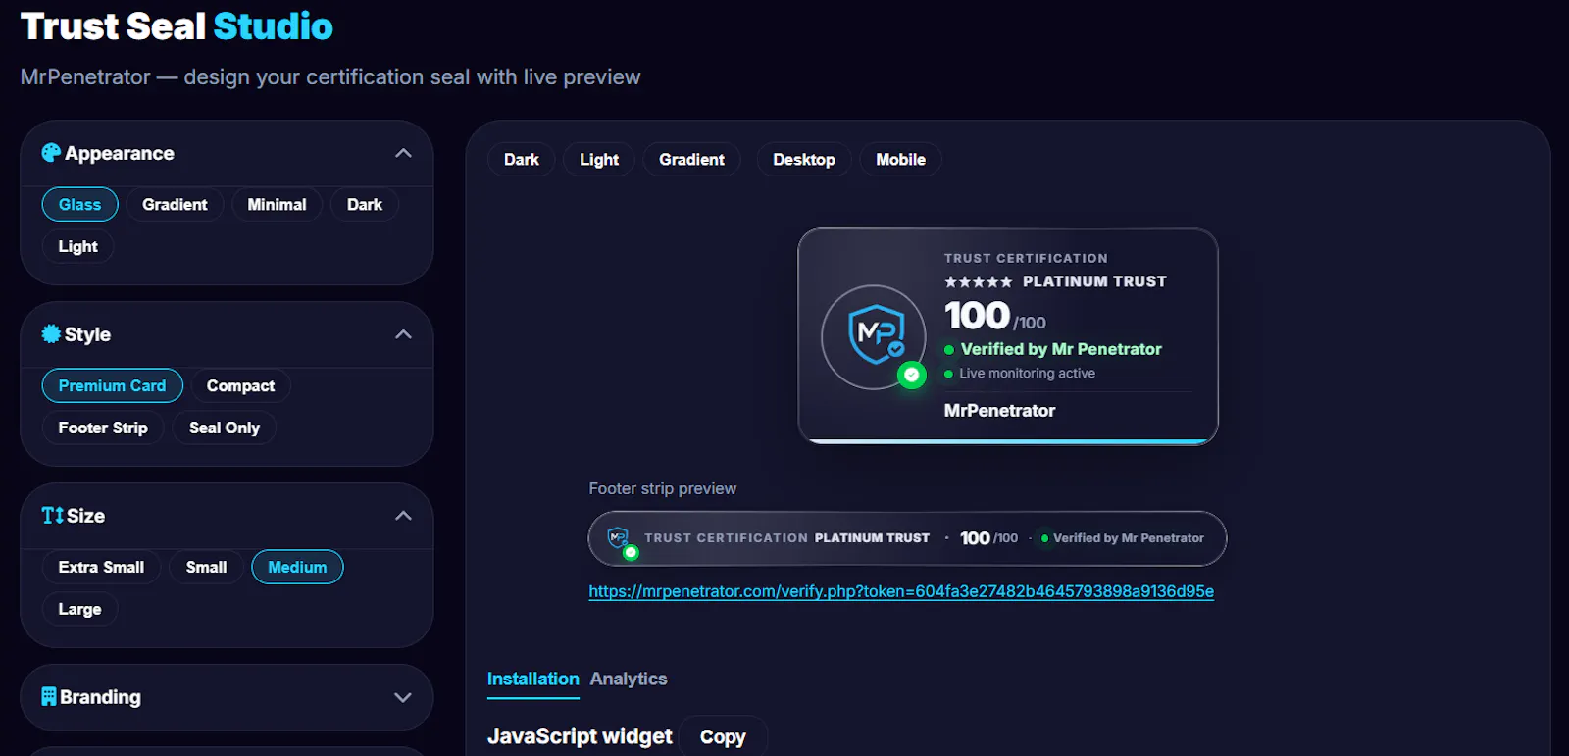This screenshot has height=756, width=1569.
Task: Collapse the Size section chevron
Action: pyautogui.click(x=403, y=516)
